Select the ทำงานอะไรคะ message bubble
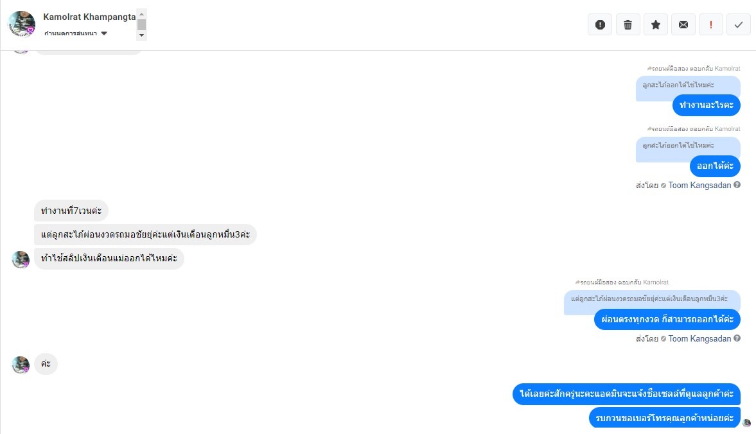 707,105
